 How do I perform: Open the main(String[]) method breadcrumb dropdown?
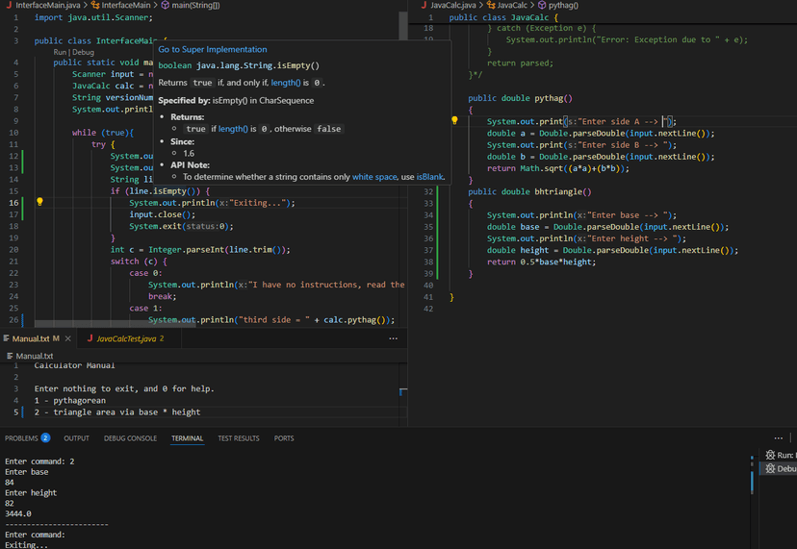197,6
